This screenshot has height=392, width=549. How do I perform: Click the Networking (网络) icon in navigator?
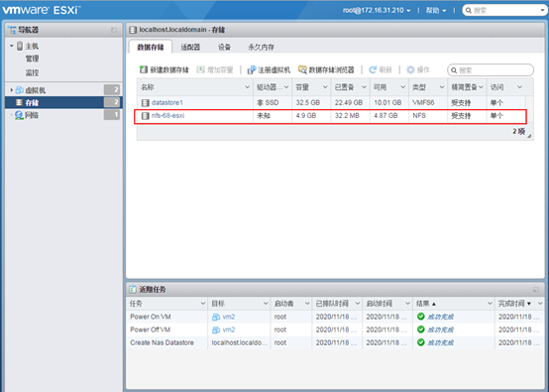point(19,115)
